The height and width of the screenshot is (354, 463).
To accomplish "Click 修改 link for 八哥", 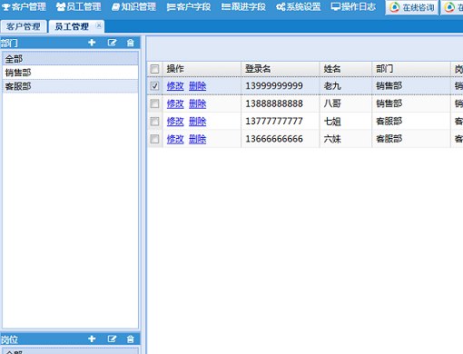I will coord(175,103).
